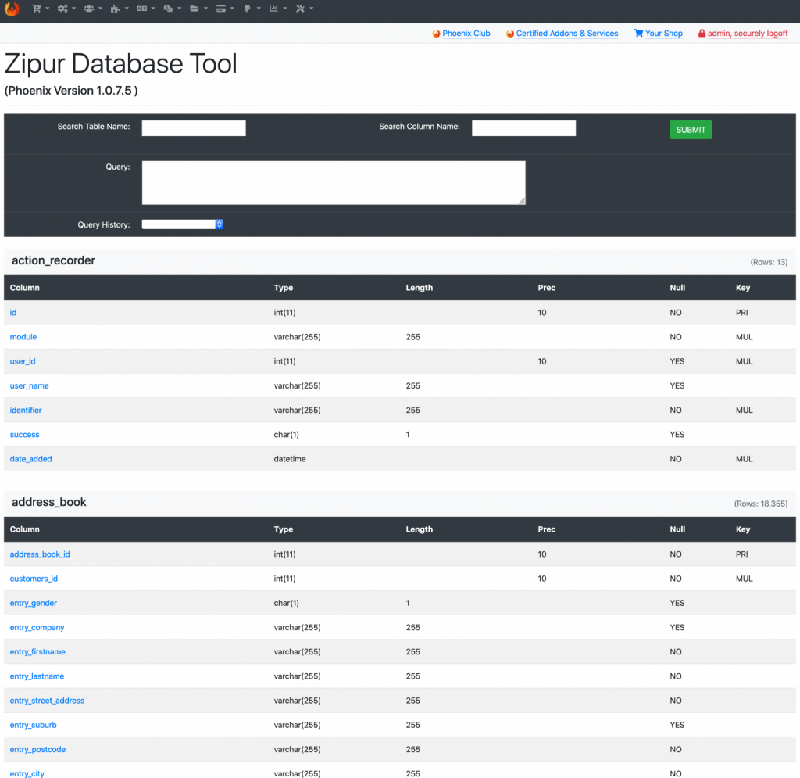The width and height of the screenshot is (800, 778).
Task: Open the entry_firstname column link
Action: coord(37,652)
